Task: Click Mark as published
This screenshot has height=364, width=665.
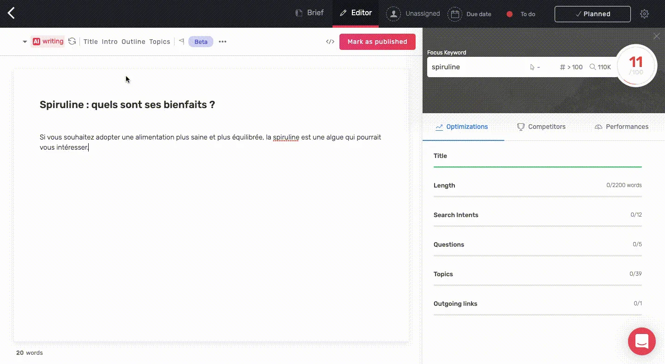Action: [377, 42]
